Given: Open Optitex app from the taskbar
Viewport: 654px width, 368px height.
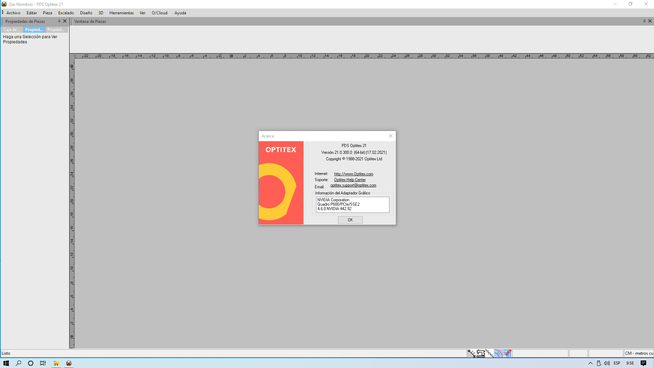Looking at the screenshot, I should point(69,363).
